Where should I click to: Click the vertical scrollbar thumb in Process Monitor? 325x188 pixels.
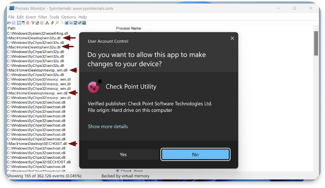tap(316, 44)
